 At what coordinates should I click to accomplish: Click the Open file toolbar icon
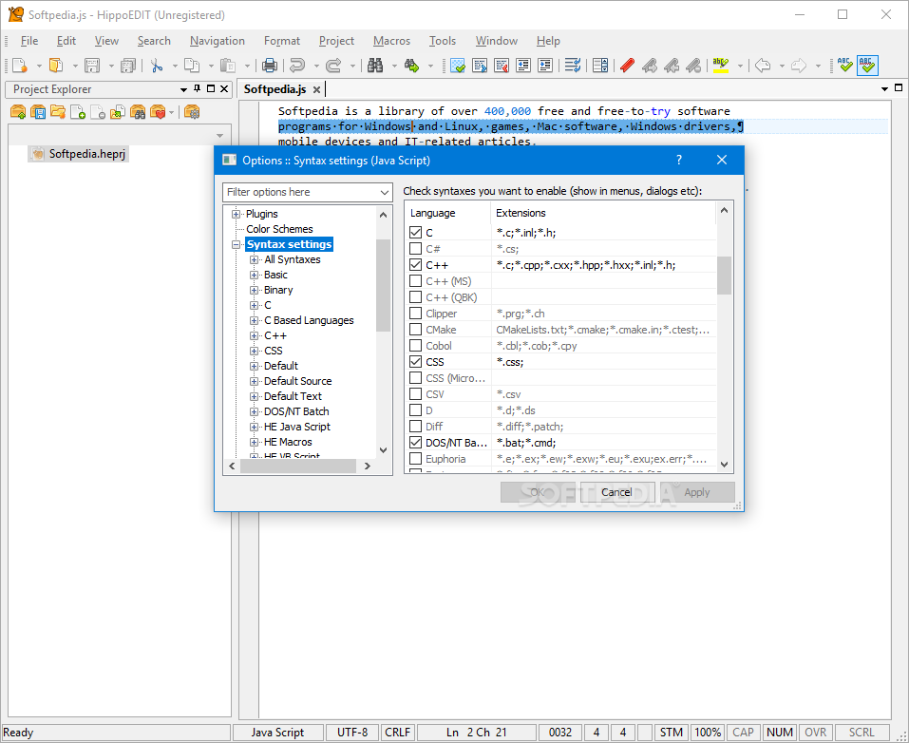click(56, 65)
